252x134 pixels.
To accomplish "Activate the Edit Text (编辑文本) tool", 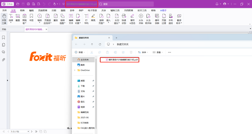I will point(71,19).
